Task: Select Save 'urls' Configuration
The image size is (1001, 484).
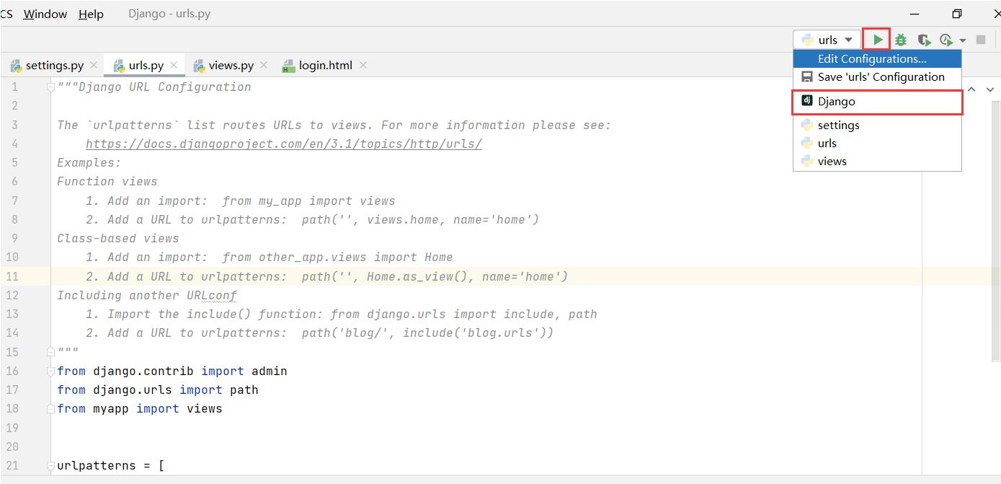Action: 877,76
